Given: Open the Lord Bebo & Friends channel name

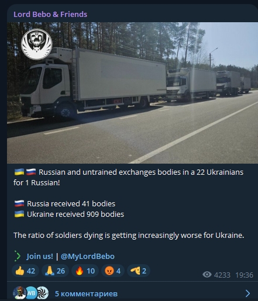Looking at the screenshot, I should 50,15.
